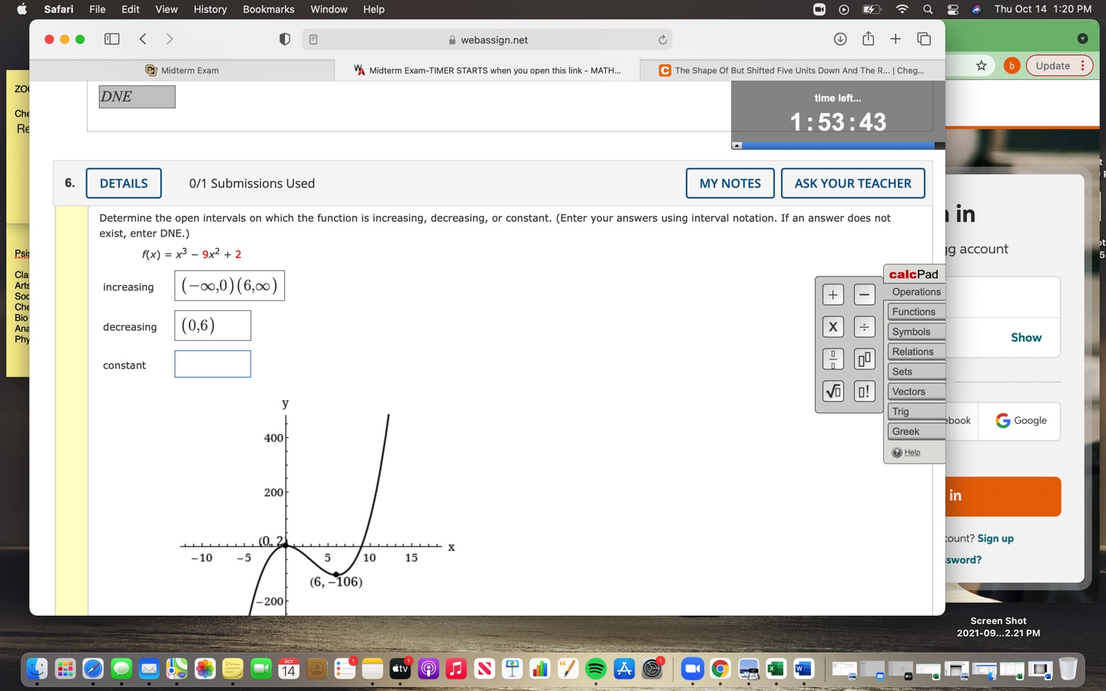Insert plus operator in calcPad
This screenshot has height=691, width=1106.
click(x=833, y=295)
